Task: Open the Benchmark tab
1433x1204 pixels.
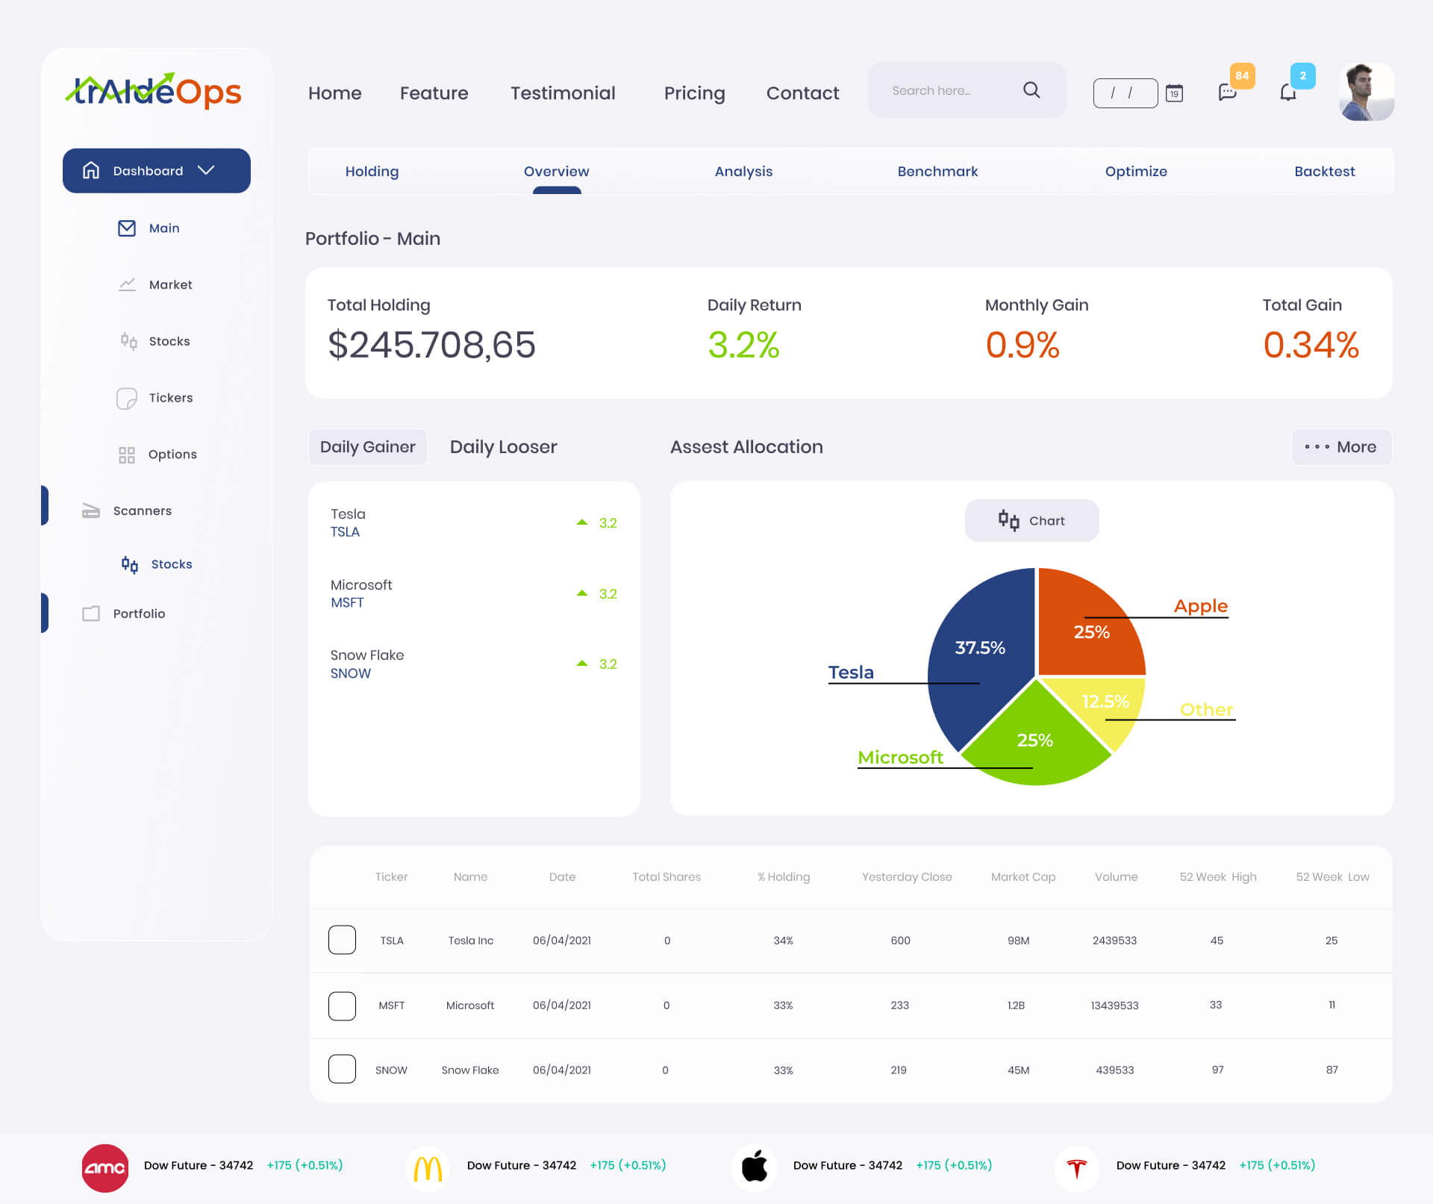Action: (x=937, y=171)
